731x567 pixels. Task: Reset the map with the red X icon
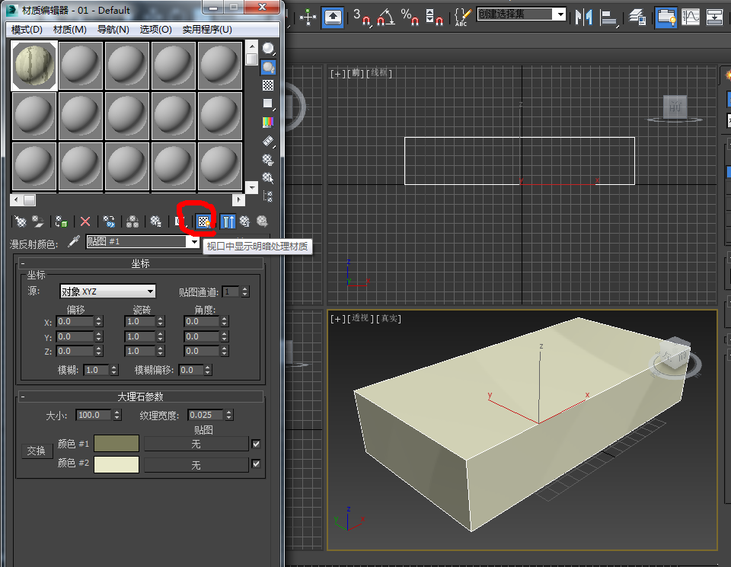[85, 221]
